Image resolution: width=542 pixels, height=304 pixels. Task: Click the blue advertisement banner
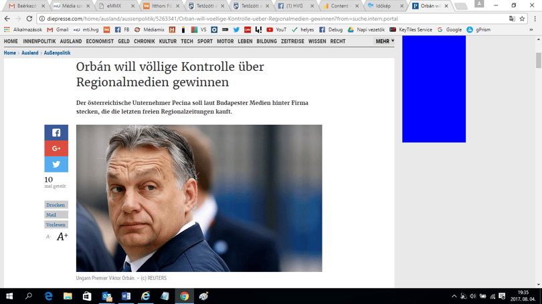coord(434,89)
